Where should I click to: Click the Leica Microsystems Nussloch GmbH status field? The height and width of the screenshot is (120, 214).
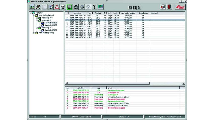[x=165, y=117]
